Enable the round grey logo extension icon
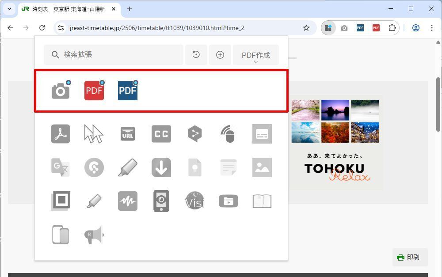442x277 pixels. pos(94,167)
